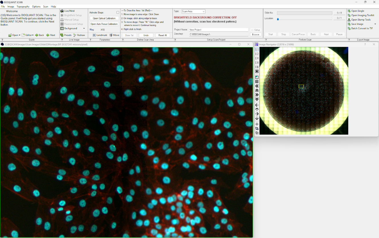Open the scan Type combo box
Viewport: 379px width, 238px height.
coord(193,11)
